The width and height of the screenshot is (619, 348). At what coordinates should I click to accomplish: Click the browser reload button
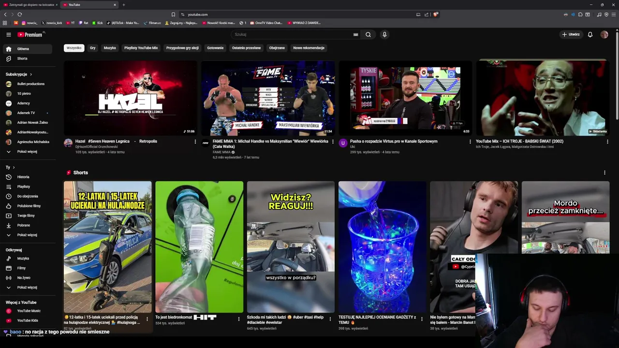click(19, 14)
